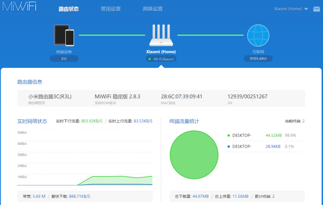Screen dimensions: 323x205
Task: Click the Wi-Fi:Xiaomi status badge
Action: click(161, 59)
